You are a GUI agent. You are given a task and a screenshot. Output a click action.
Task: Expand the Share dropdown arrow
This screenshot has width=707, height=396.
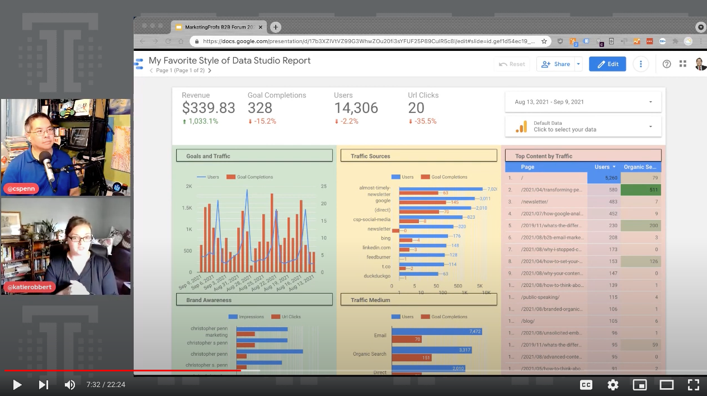[578, 64]
